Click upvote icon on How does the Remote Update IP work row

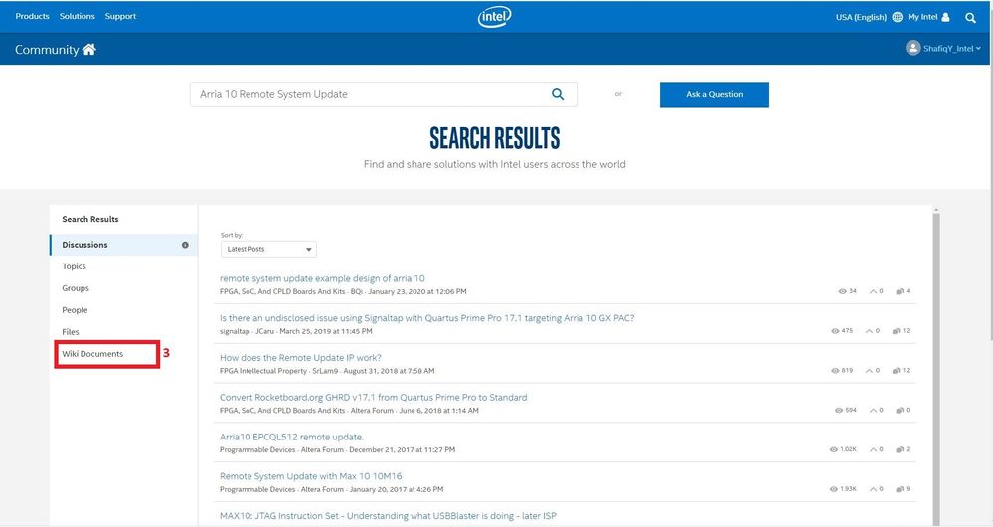(870, 371)
